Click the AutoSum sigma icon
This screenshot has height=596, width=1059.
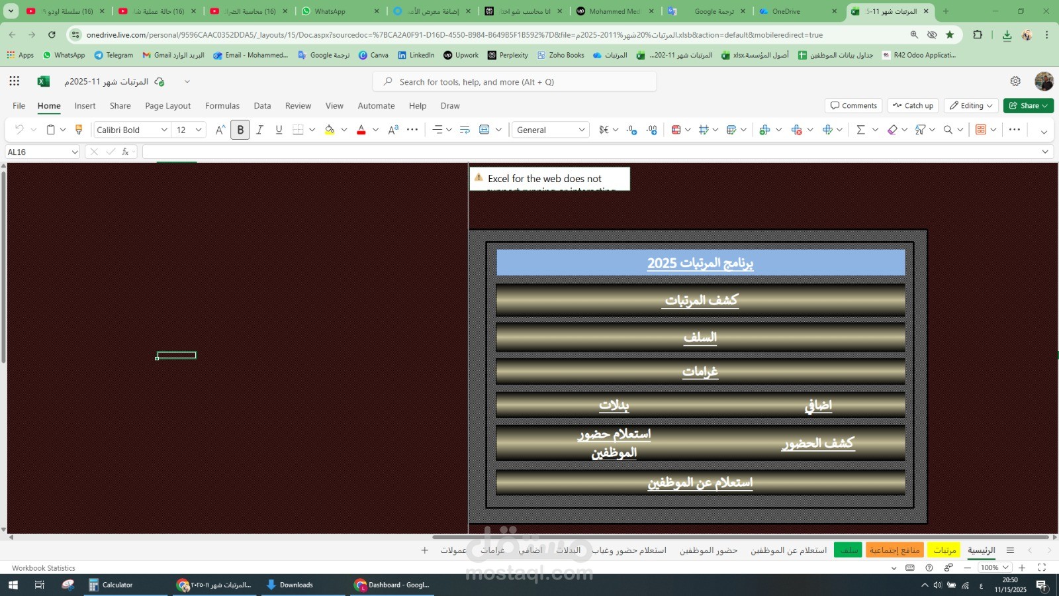click(x=860, y=130)
